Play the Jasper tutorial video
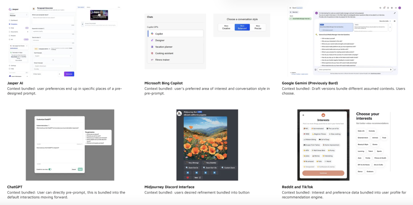This screenshot has width=413, height=205. tap(99, 15)
